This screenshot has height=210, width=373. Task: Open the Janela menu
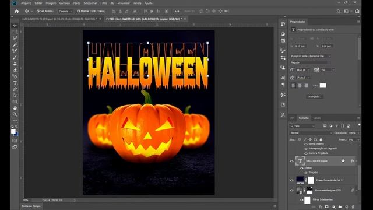138,3
